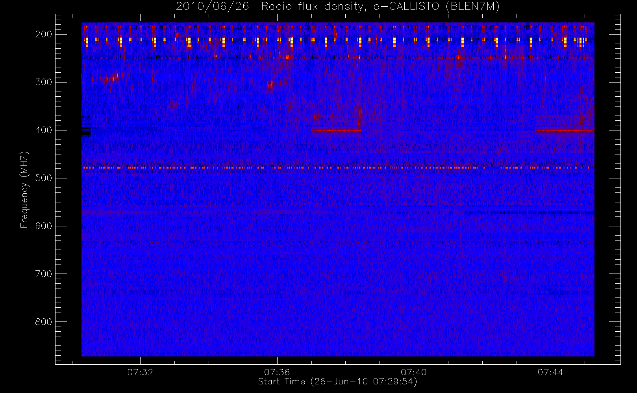637x393 pixels.
Task: Click the 07:44 time tick label
Action: 550,372
